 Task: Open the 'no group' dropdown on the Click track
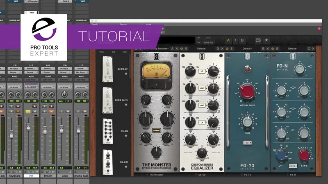point(65,87)
